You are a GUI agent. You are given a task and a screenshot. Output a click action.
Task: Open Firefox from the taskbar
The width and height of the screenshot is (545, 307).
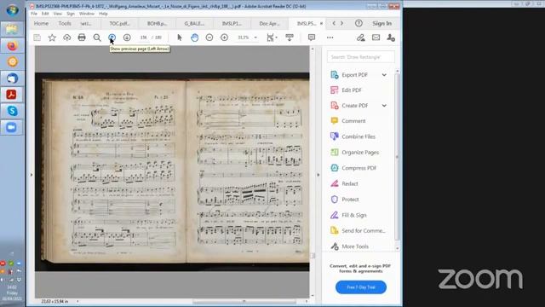pyautogui.click(x=12, y=46)
